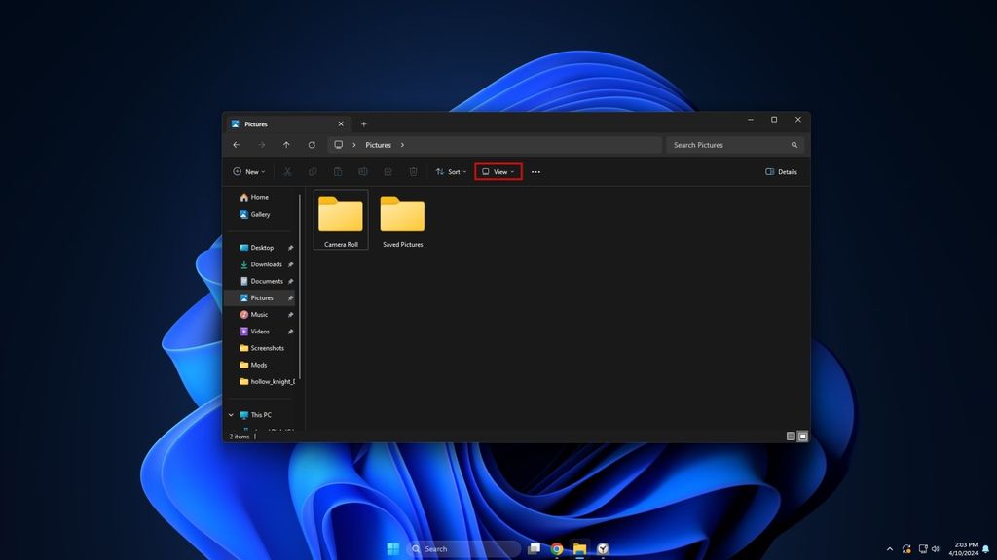
Task: Switch to large thumbnail view in status bar
Action: click(x=802, y=436)
